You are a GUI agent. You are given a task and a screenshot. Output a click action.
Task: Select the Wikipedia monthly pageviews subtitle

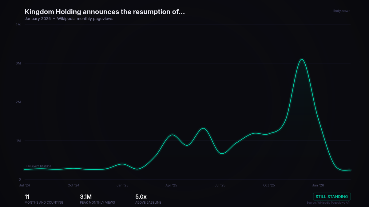click(x=85, y=19)
